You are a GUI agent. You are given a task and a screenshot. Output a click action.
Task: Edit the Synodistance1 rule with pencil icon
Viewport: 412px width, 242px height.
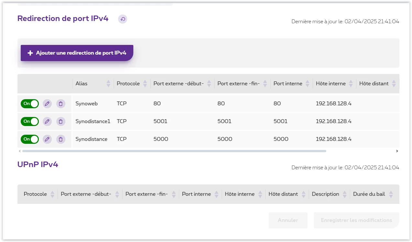coord(47,121)
